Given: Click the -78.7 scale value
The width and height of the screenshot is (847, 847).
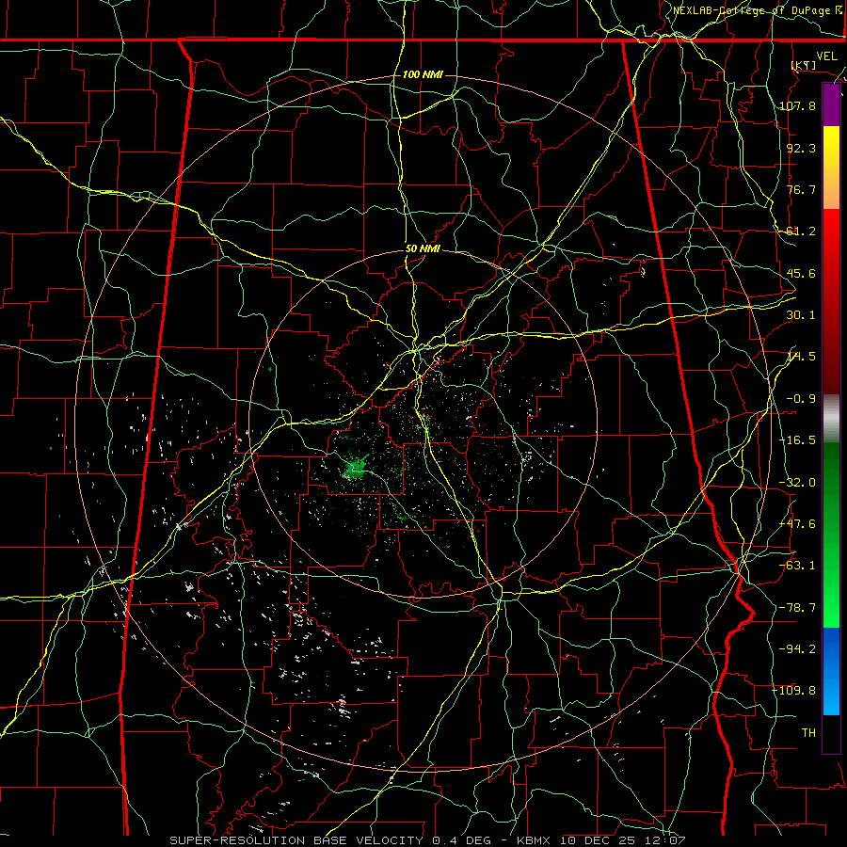Looking at the screenshot, I should pyautogui.click(x=798, y=608).
